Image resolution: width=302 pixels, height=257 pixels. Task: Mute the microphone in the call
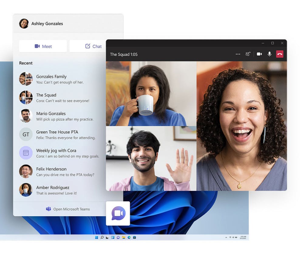point(270,54)
